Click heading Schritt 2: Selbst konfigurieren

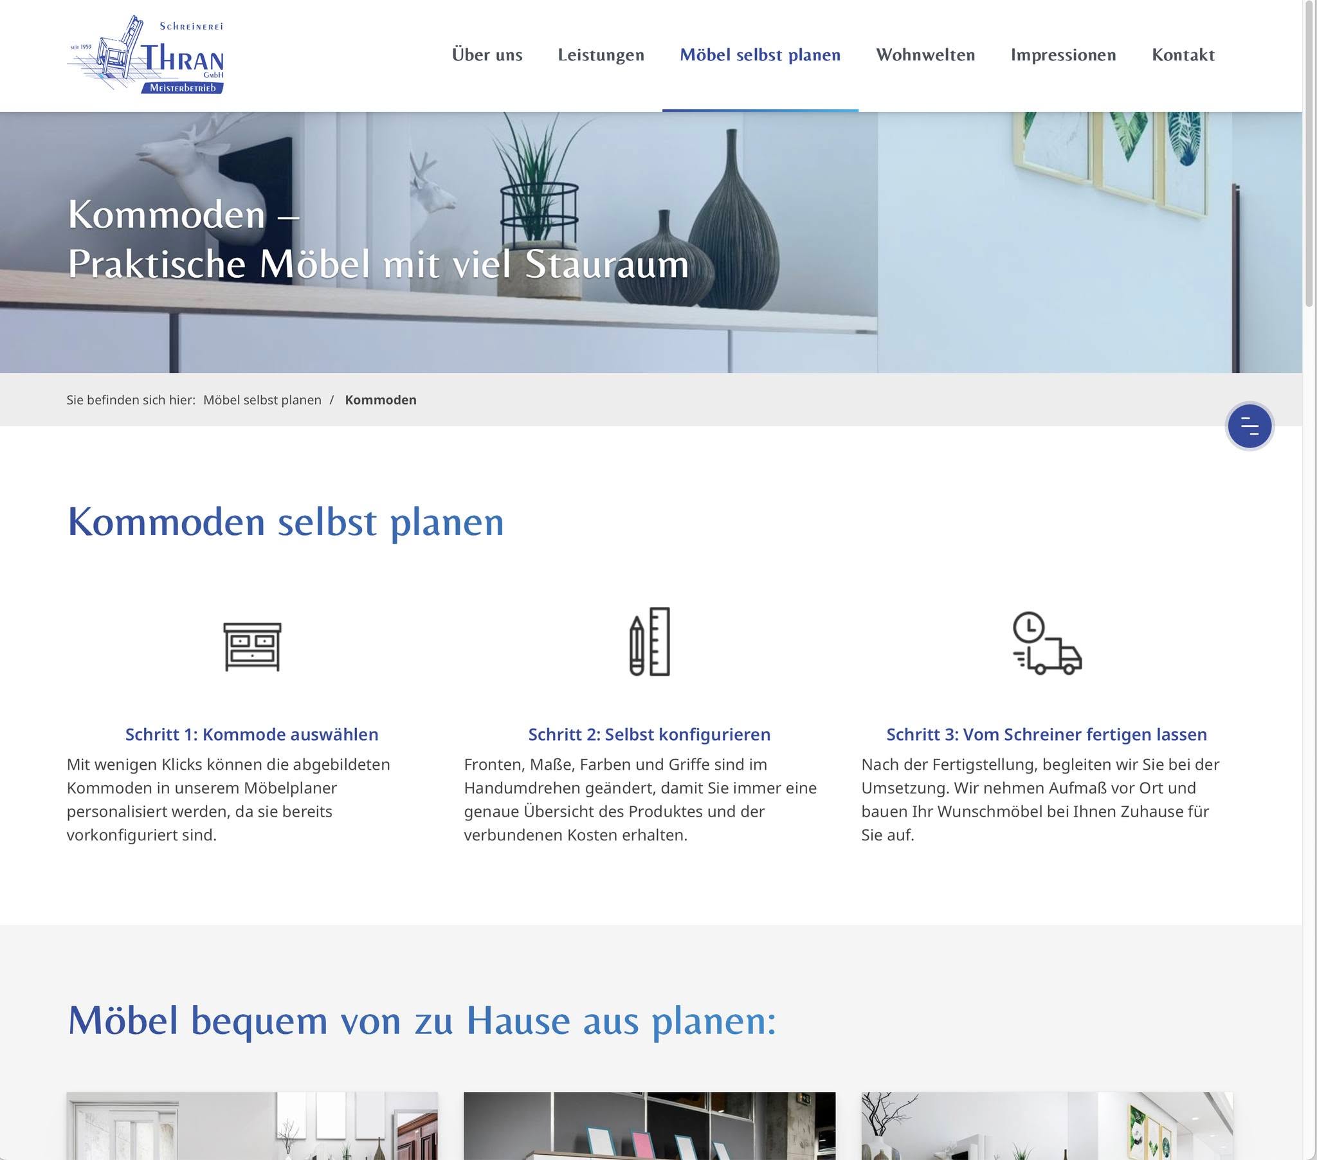point(649,734)
